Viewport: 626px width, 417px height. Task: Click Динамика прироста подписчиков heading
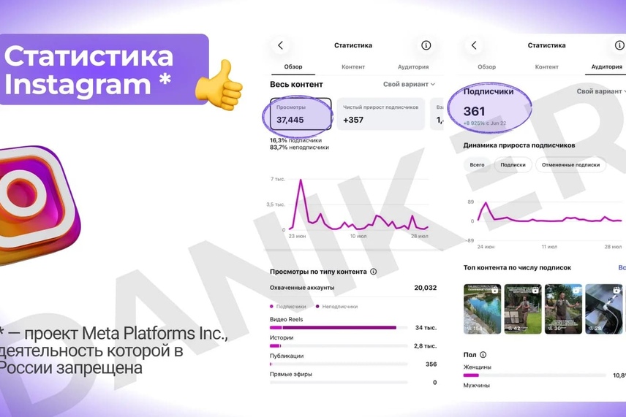[x=519, y=145]
